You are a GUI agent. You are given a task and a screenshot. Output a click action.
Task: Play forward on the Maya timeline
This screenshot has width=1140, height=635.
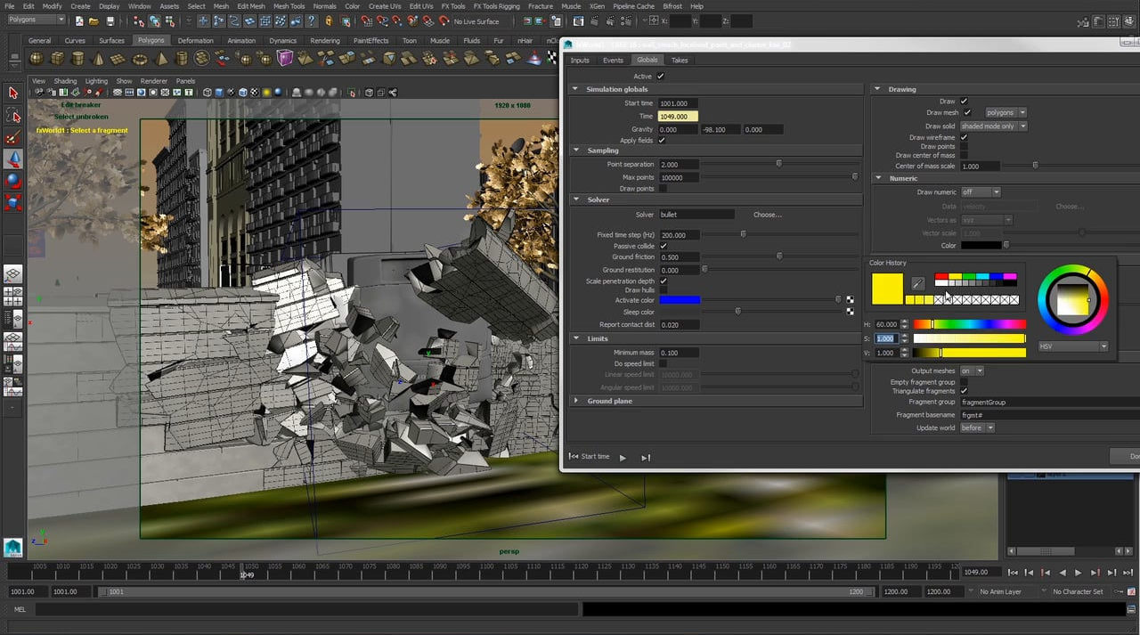click(x=1079, y=573)
